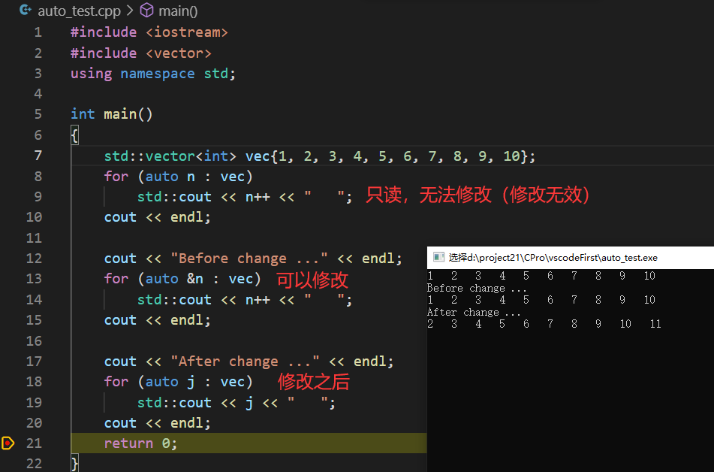Click line number 18 in the gutter
Image resolution: width=714 pixels, height=472 pixels.
(x=34, y=381)
